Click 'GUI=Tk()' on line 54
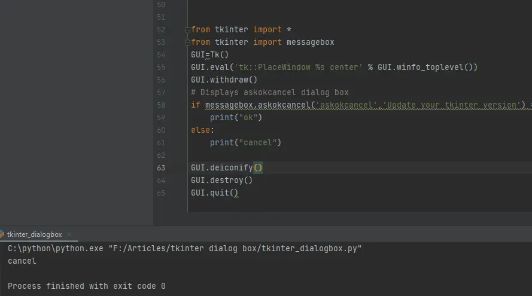 [x=209, y=55]
